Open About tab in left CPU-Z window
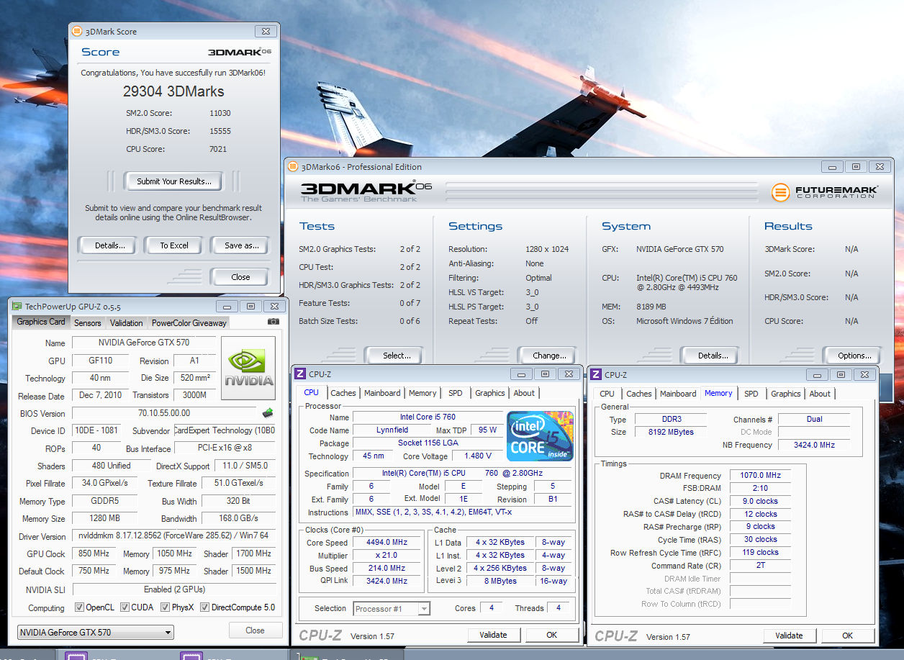The height and width of the screenshot is (660, 904). pos(524,393)
